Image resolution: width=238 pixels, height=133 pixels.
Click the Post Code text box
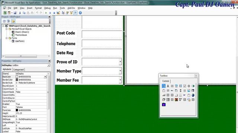[102, 34]
